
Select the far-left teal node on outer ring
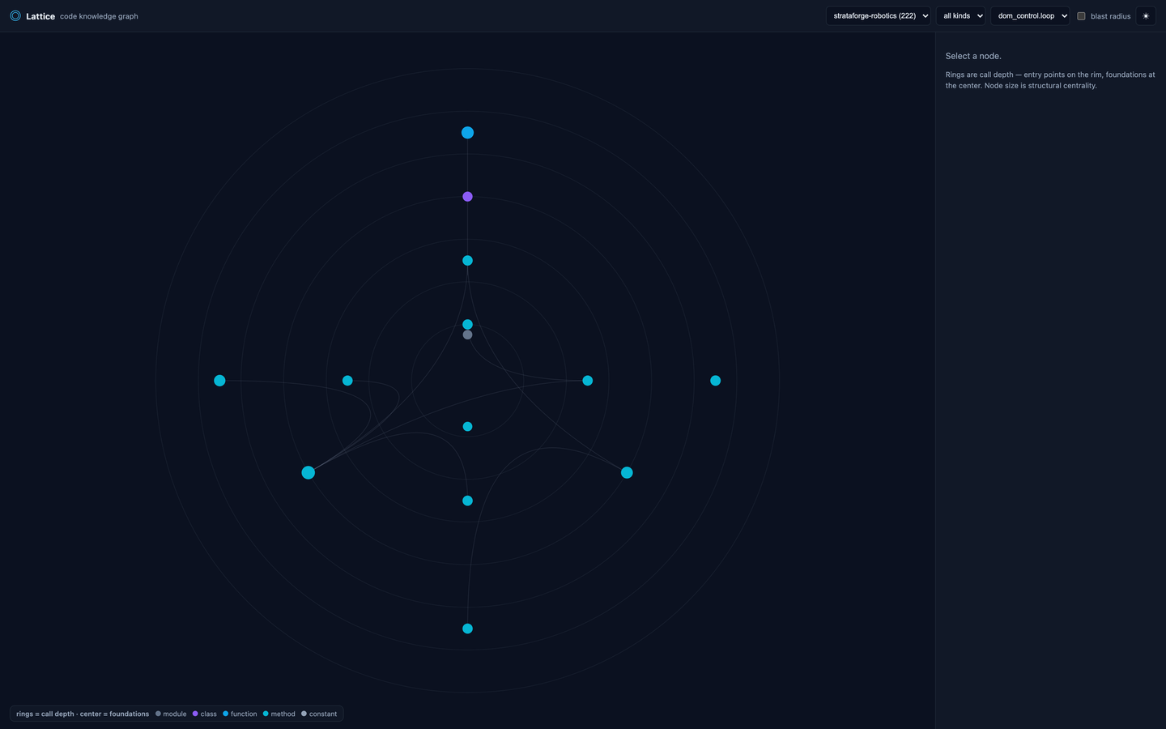pyautogui.click(x=219, y=381)
